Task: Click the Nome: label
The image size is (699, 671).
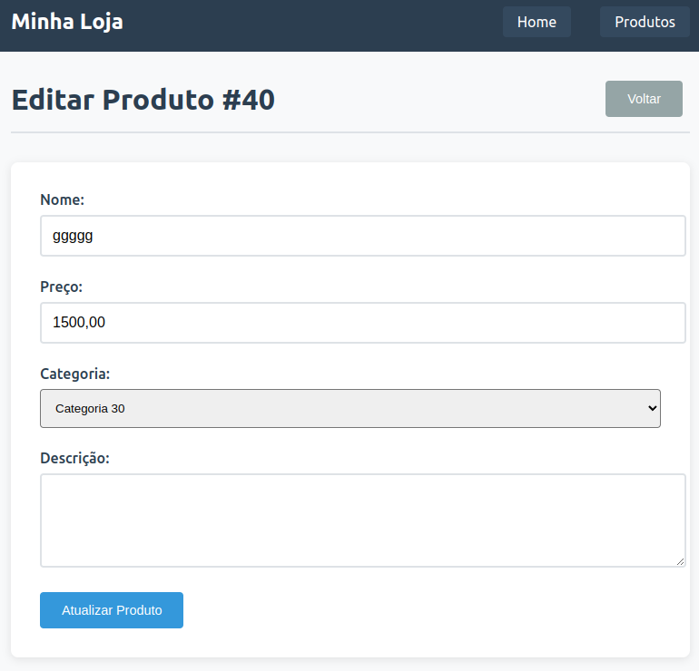Action: pyautogui.click(x=63, y=199)
